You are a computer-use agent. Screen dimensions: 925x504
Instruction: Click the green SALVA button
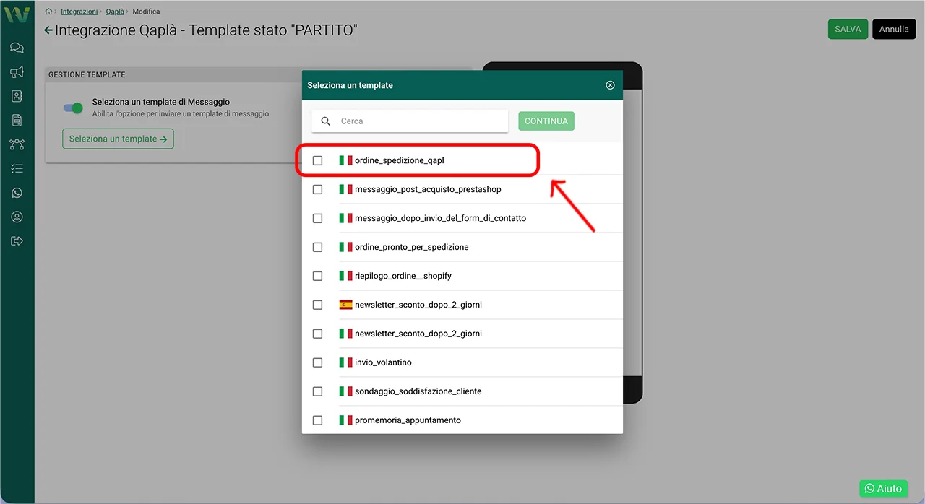click(848, 29)
